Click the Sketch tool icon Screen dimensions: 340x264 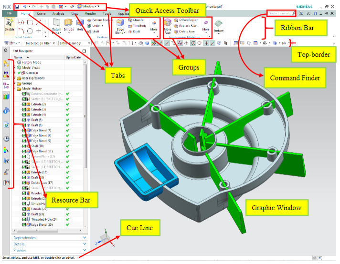point(9,24)
